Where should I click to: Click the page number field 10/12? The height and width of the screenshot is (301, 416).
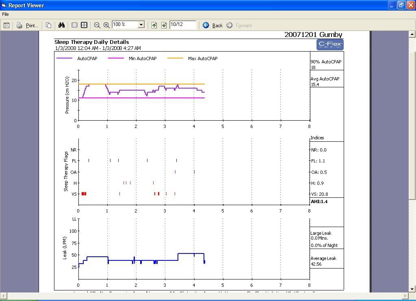pos(183,25)
